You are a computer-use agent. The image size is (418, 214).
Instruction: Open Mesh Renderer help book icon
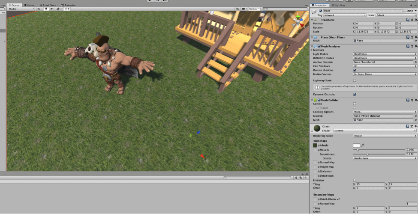[408, 46]
